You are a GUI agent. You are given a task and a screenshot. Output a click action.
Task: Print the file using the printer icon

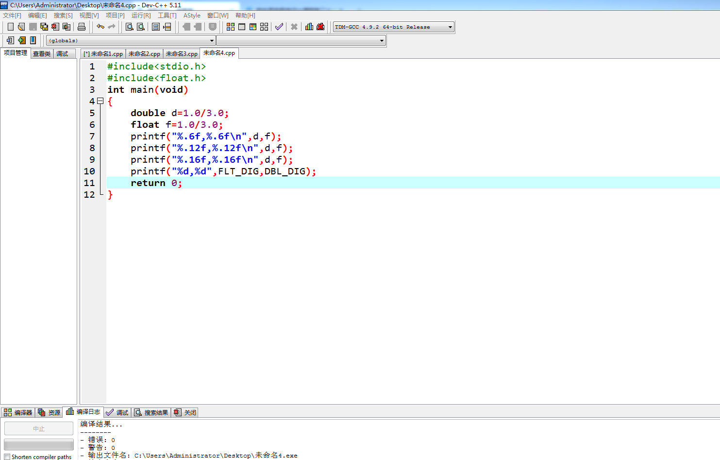click(x=82, y=27)
